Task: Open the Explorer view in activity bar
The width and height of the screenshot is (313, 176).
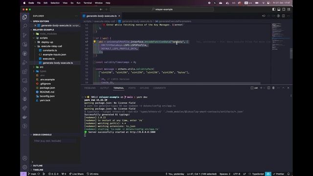Action: click(x=25, y=17)
